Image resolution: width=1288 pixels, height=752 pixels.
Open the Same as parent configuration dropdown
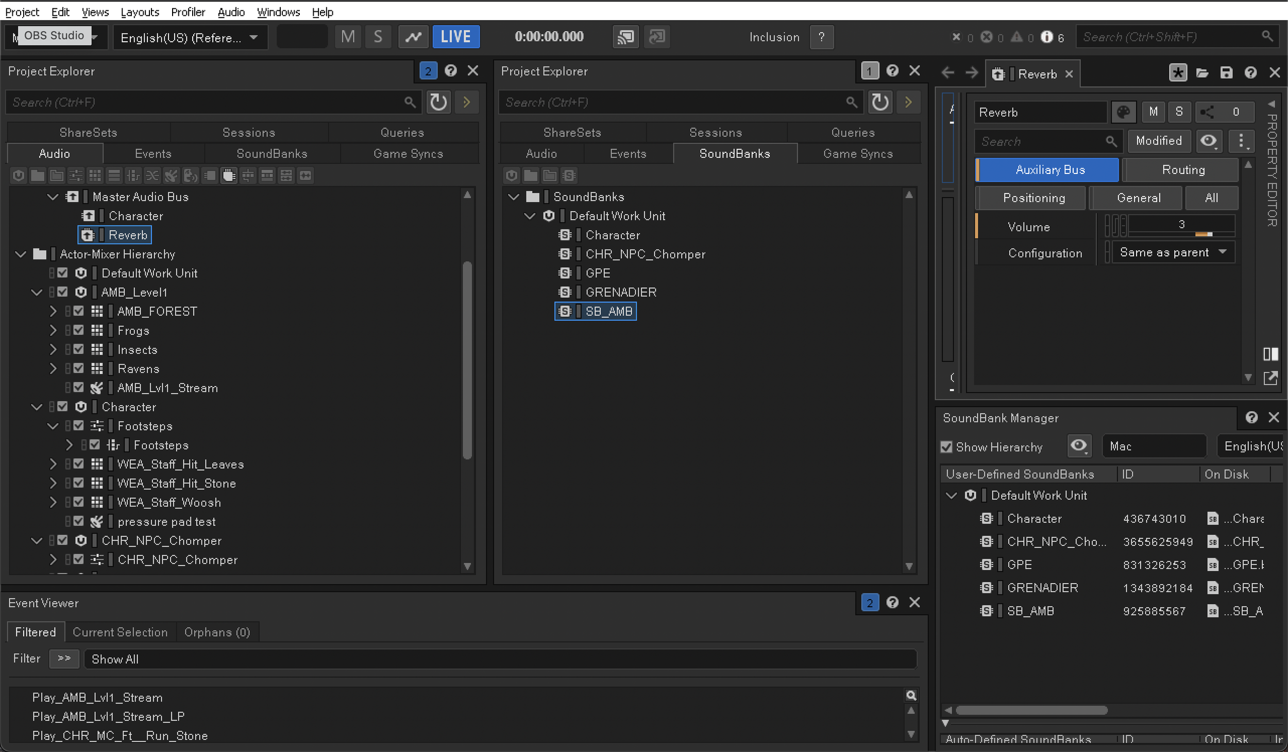pyautogui.click(x=1173, y=252)
